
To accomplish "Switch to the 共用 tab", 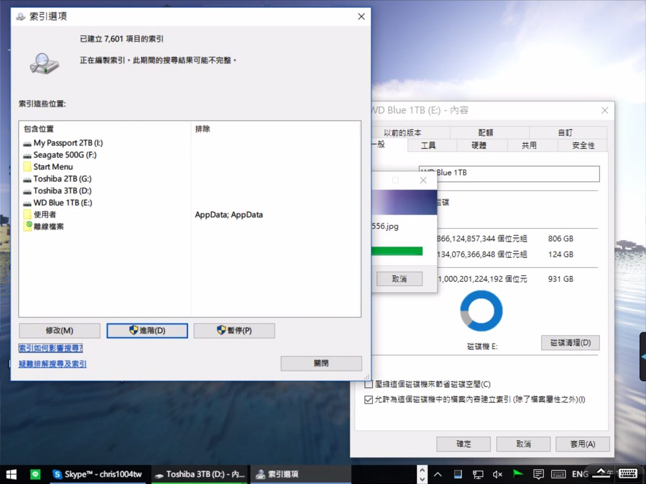I will click(529, 146).
